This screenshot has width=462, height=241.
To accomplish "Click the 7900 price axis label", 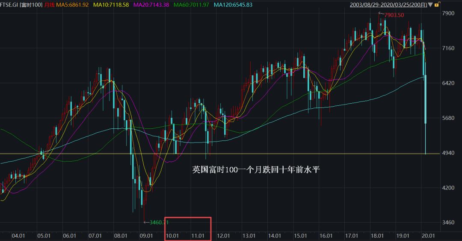I will click(448, 13).
